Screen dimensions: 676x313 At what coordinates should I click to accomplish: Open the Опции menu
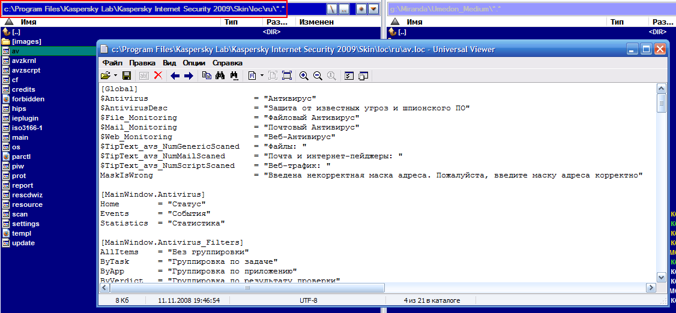coord(194,63)
